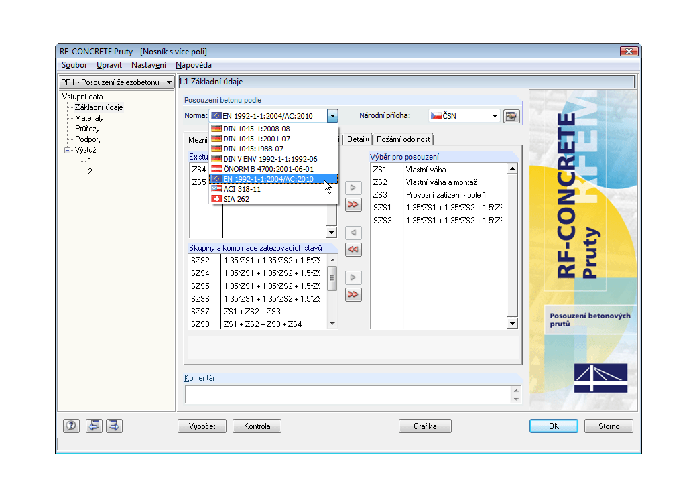Screen dimensions: 697x498
Task: Collapse the Norma dropdown arrow
Action: (x=332, y=116)
